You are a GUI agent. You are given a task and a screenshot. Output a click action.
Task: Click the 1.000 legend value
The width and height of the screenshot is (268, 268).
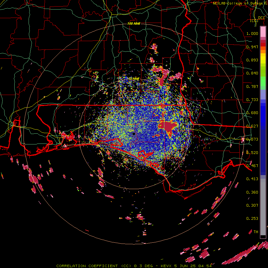252,33
